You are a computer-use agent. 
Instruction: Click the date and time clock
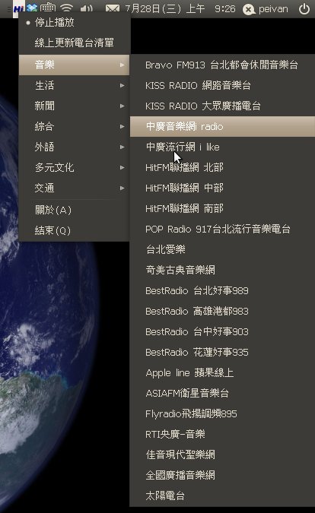(180, 8)
